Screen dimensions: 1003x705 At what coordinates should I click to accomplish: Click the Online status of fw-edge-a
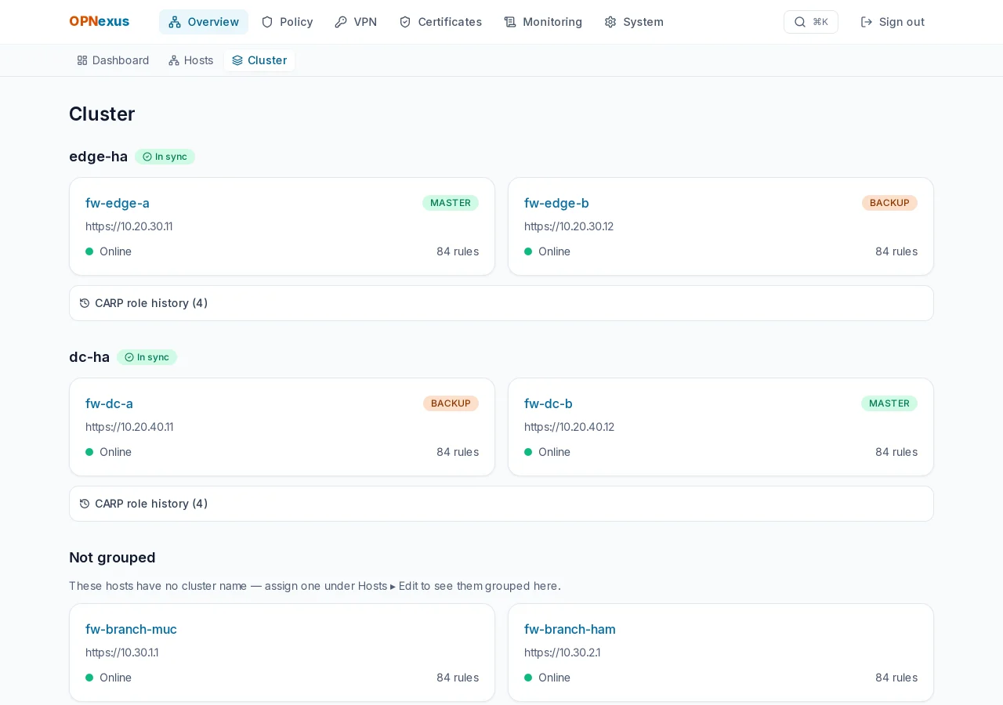pos(109,251)
